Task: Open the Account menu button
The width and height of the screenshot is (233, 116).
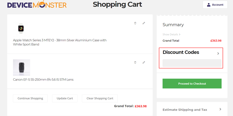Action: point(215,5)
